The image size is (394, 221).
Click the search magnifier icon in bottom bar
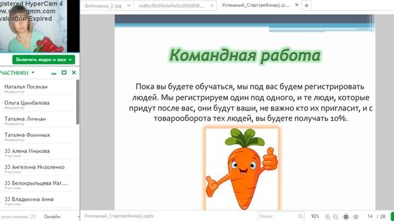click(301, 216)
